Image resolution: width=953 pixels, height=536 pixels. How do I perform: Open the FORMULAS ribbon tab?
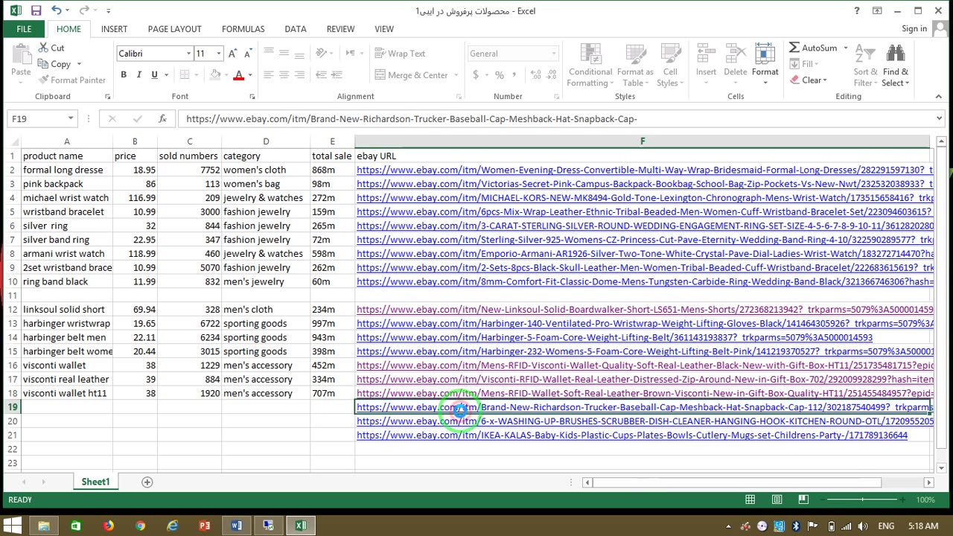pyautogui.click(x=243, y=29)
